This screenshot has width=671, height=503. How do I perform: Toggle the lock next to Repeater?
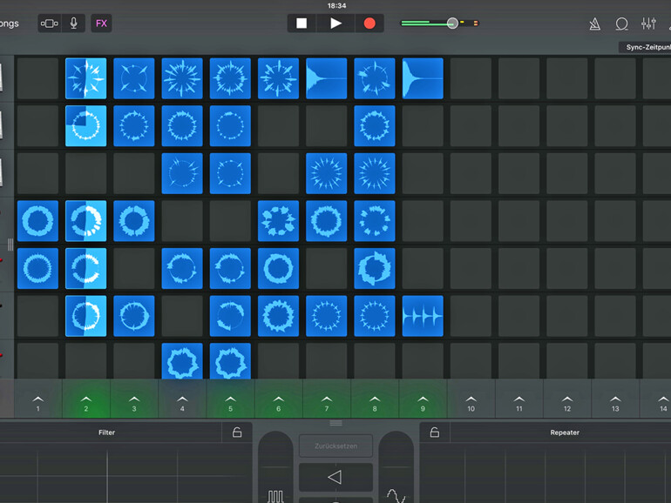point(435,433)
